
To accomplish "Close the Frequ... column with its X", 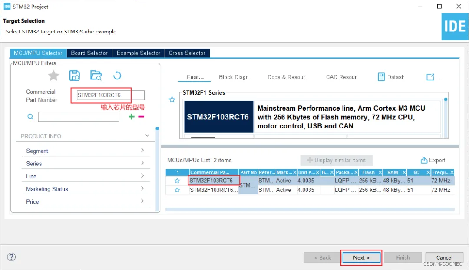I will click(x=452, y=172).
